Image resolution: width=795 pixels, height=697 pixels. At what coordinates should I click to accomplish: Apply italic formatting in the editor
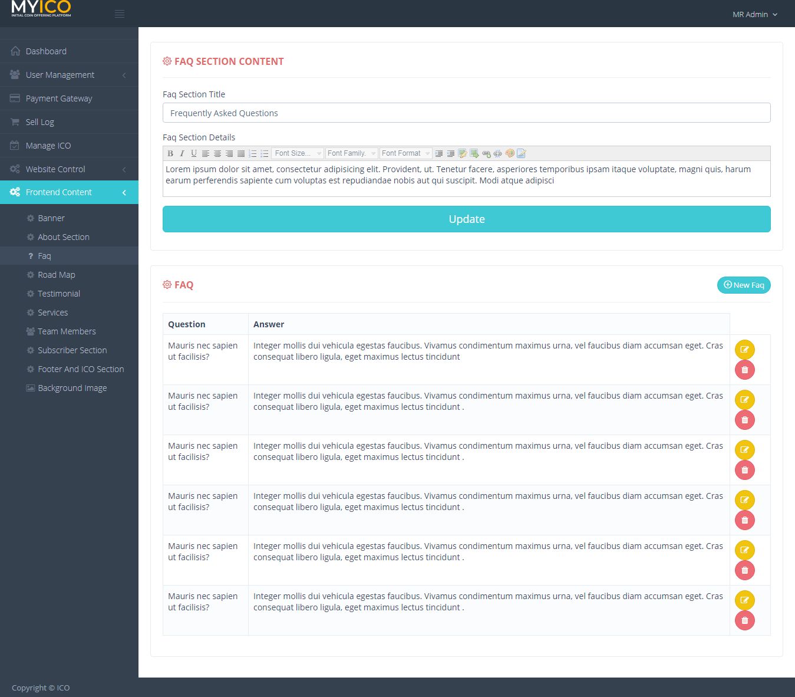click(x=182, y=153)
